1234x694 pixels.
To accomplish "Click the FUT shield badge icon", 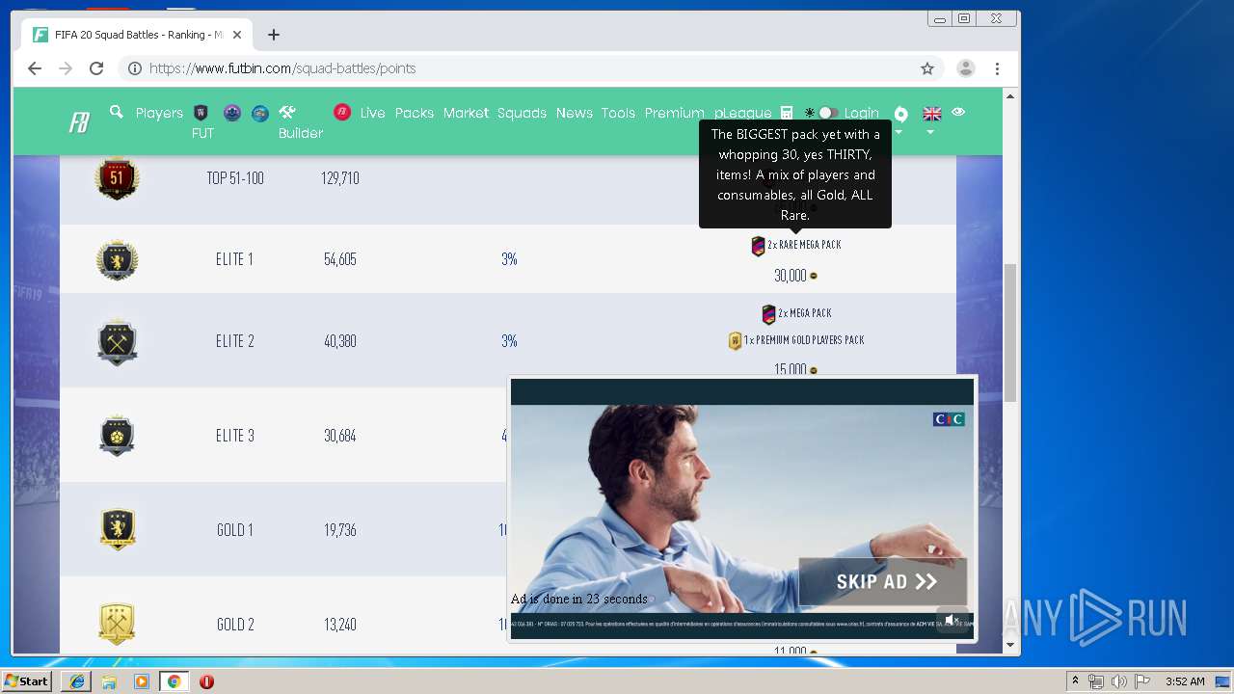I will point(201,113).
